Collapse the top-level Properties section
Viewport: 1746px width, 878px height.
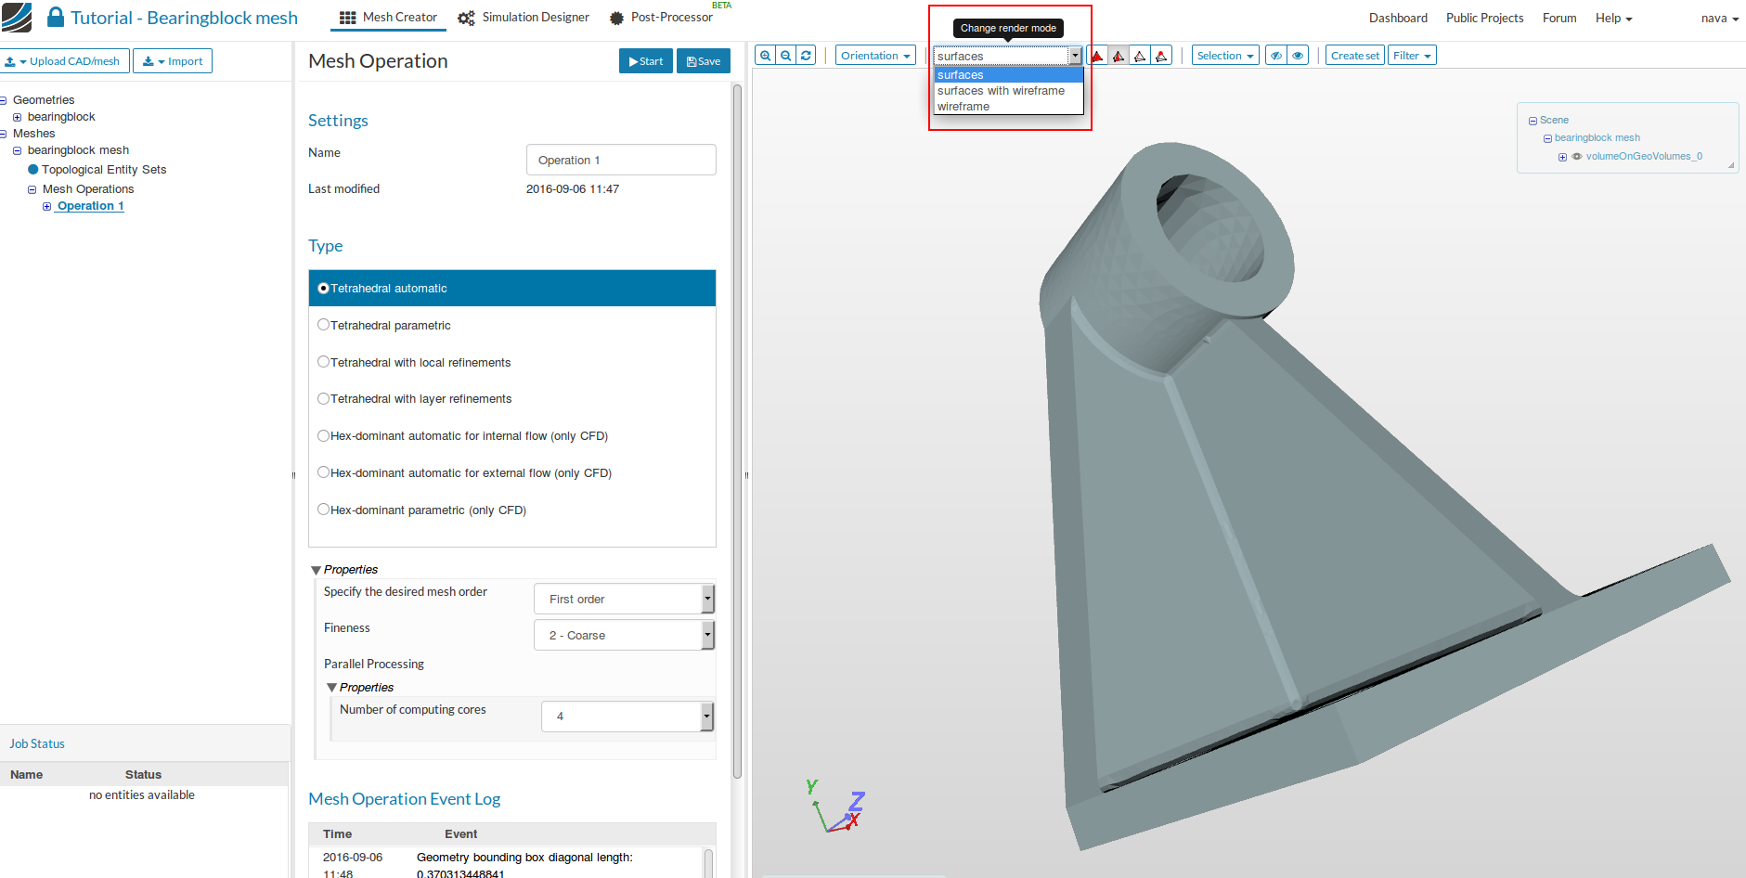pyautogui.click(x=317, y=570)
